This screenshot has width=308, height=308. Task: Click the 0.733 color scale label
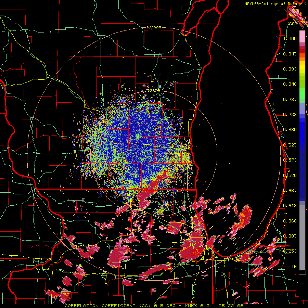tap(290, 115)
